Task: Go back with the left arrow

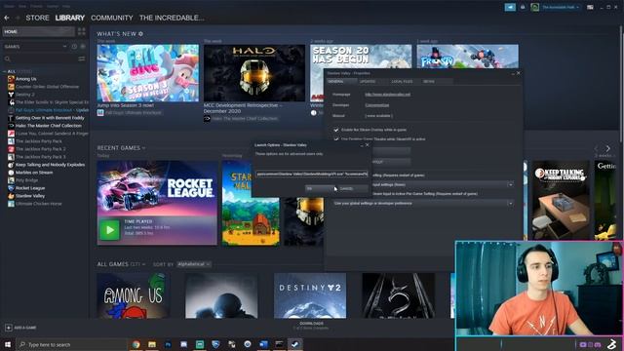Action: [x=7, y=18]
